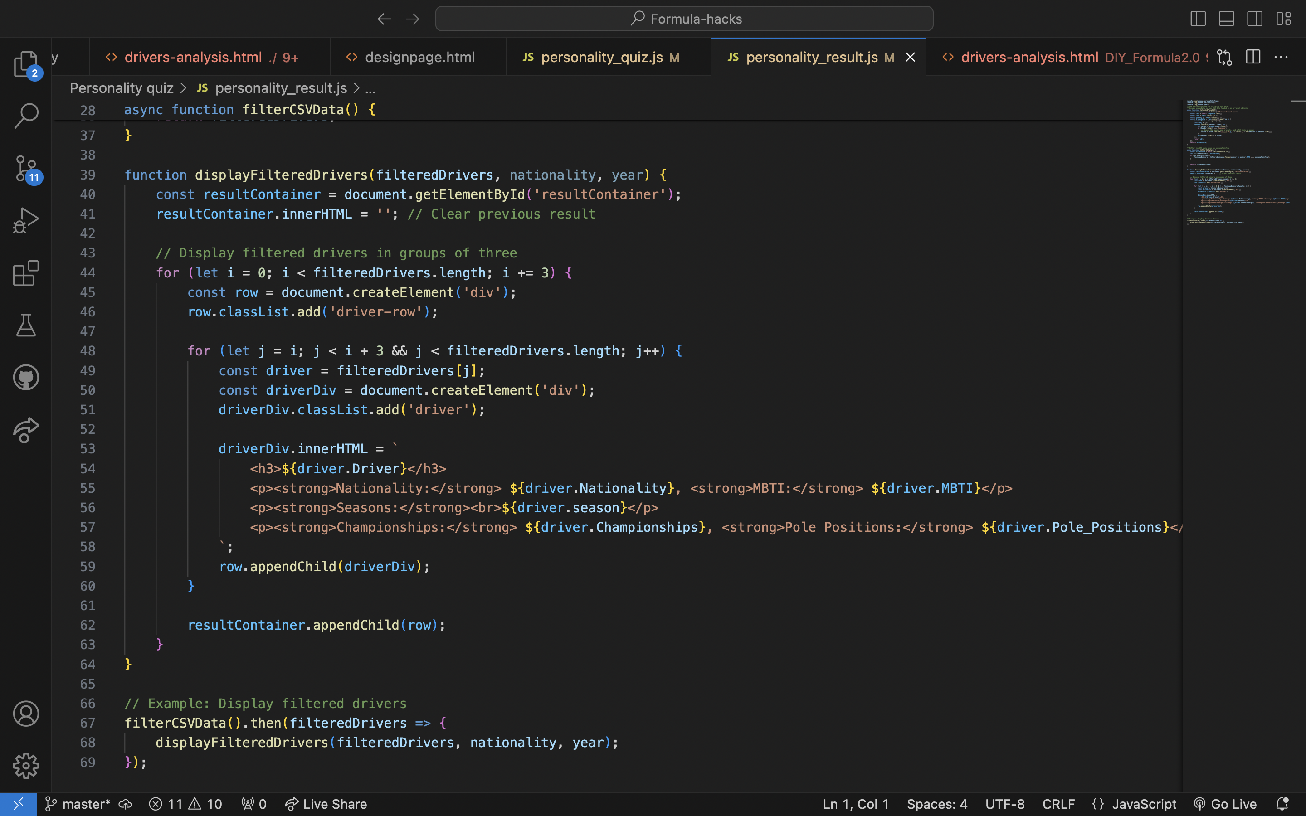This screenshot has width=1306, height=816.
Task: Click Live Share in the status bar
Action: point(326,804)
